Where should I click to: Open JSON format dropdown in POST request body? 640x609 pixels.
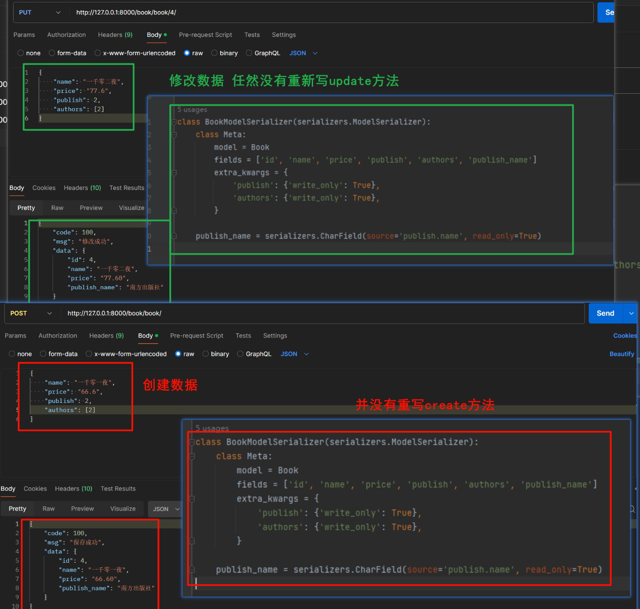click(294, 354)
